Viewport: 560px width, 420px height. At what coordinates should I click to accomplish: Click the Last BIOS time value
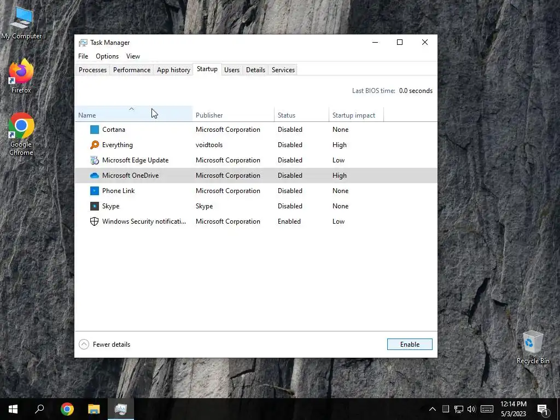[416, 91]
